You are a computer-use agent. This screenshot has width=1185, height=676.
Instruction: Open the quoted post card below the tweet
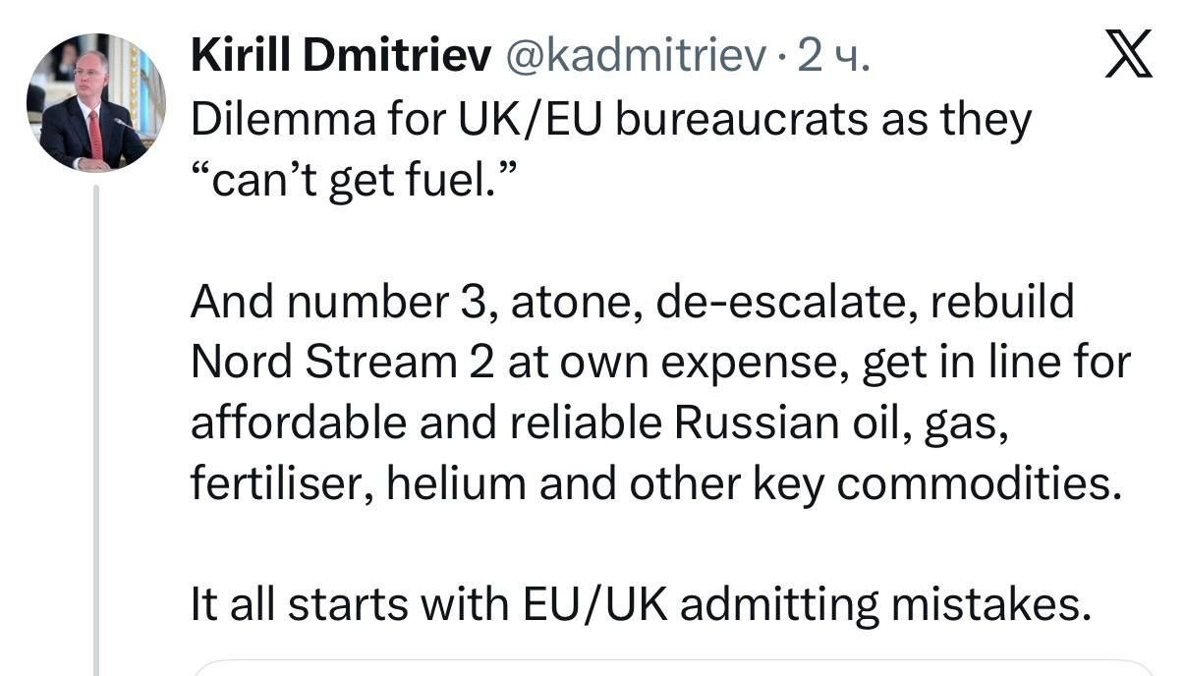[x=673, y=667]
